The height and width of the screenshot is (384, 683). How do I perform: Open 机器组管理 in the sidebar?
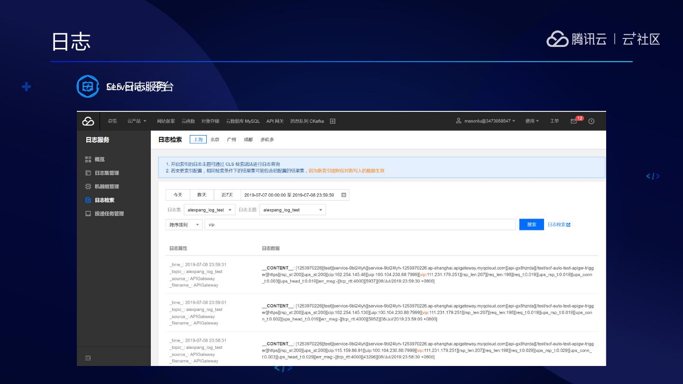click(106, 186)
